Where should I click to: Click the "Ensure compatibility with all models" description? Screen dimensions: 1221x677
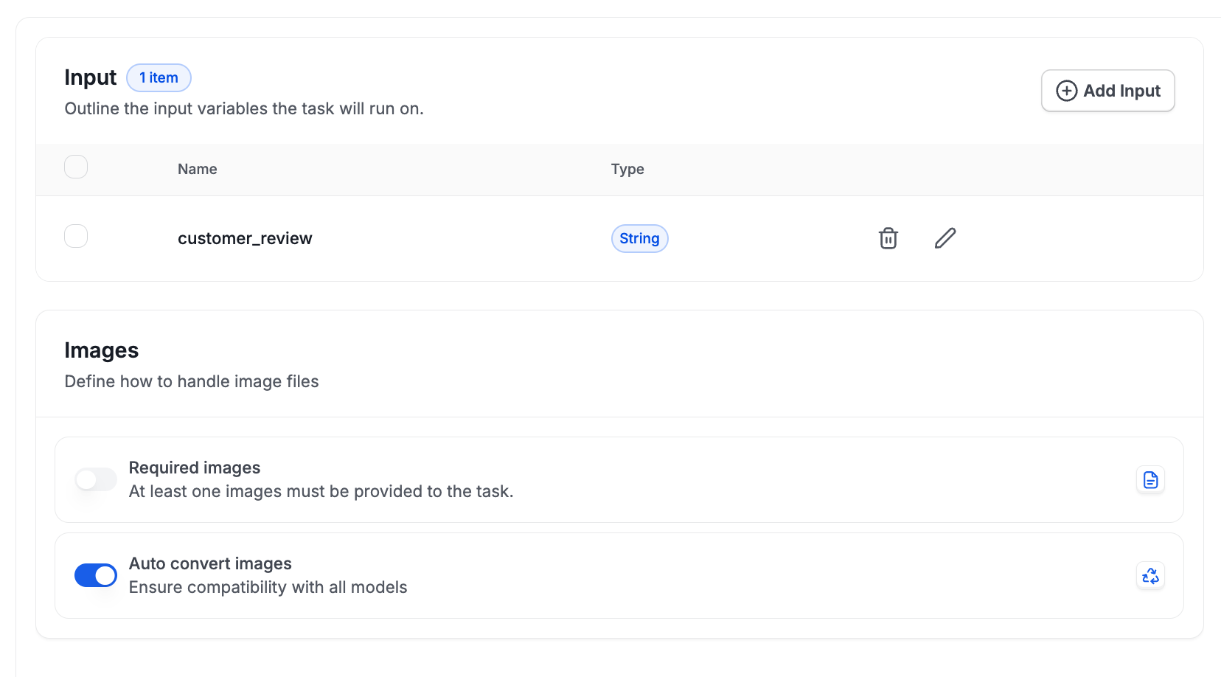point(268,588)
